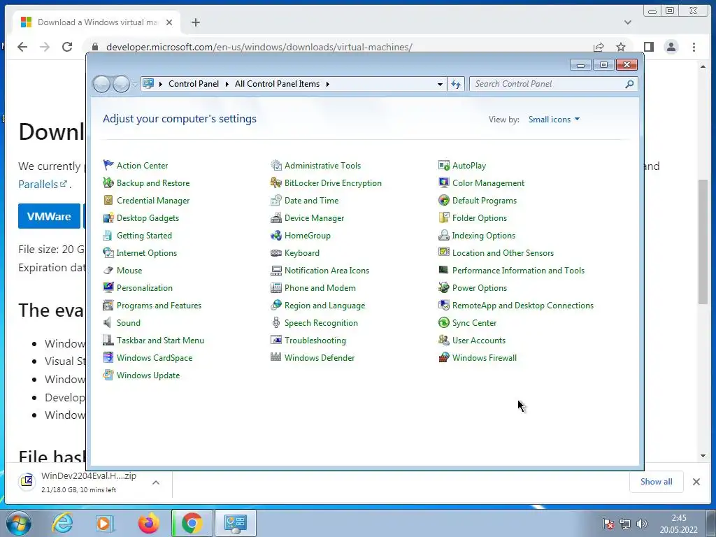Click the Windows Defender wall icon
The image size is (716, 537).
coord(276,357)
